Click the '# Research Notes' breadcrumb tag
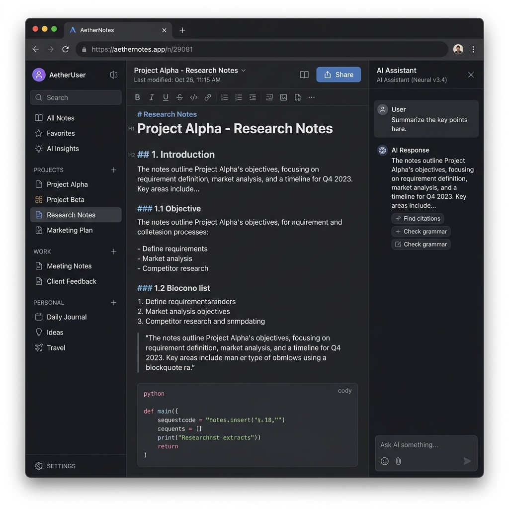 point(167,114)
